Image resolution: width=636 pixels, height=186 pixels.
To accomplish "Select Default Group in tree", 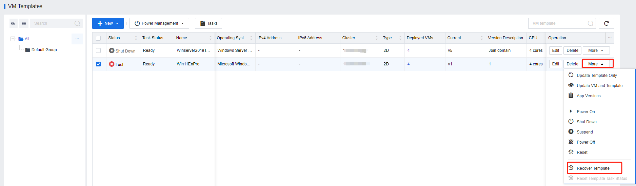I will point(44,50).
